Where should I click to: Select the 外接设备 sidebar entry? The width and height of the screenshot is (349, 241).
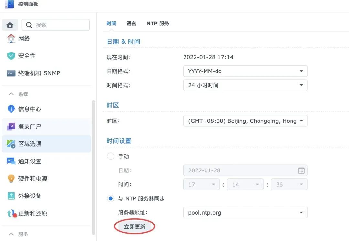click(x=28, y=196)
